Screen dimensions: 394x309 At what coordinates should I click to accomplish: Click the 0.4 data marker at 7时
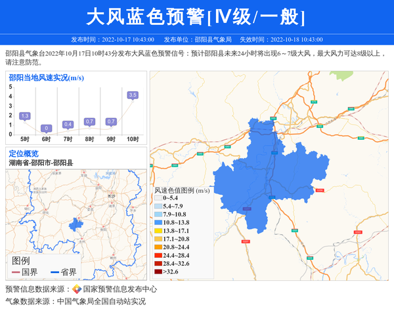68,125
